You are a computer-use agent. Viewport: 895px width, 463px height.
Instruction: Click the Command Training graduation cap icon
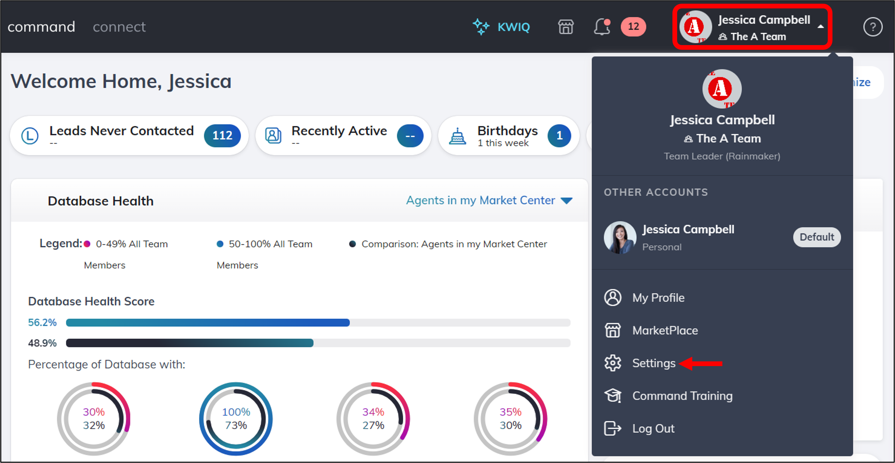(613, 396)
